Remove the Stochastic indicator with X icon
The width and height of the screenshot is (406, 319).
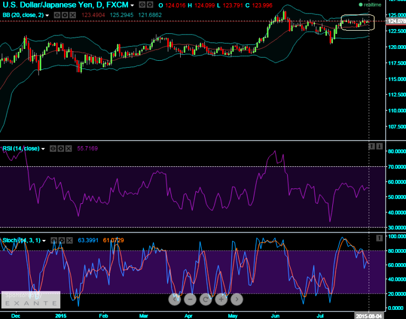(69, 240)
